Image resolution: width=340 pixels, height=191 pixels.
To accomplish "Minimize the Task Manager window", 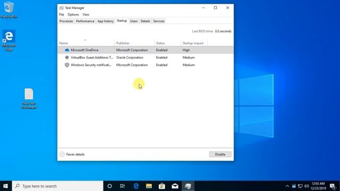I will pyautogui.click(x=203, y=8).
